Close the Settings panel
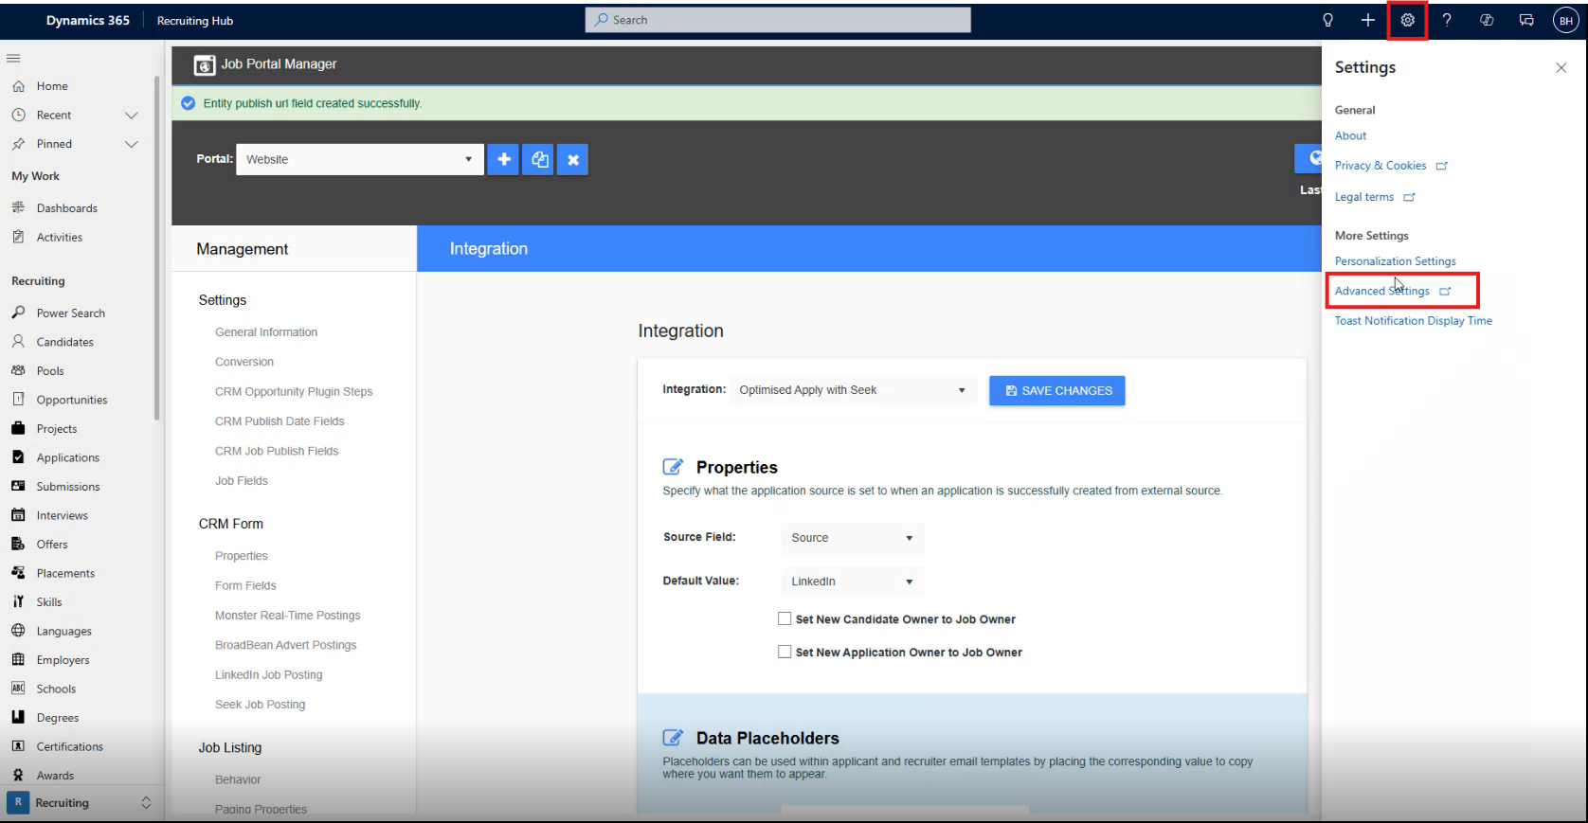This screenshot has height=823, width=1588. coord(1561,67)
